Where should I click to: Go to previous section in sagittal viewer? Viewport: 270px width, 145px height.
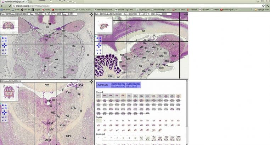pyautogui.click(x=97, y=38)
